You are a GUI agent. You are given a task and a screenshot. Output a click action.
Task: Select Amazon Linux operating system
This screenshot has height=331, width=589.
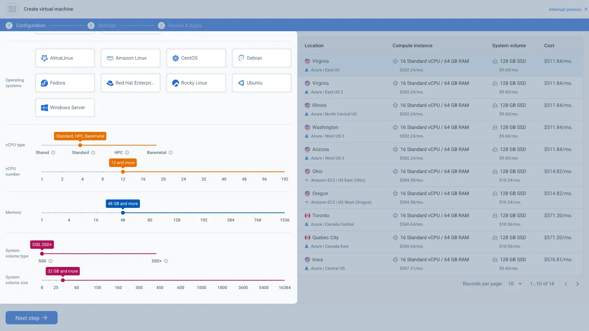coord(130,58)
